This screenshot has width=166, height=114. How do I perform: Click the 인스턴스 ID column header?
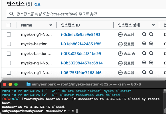[70, 25]
